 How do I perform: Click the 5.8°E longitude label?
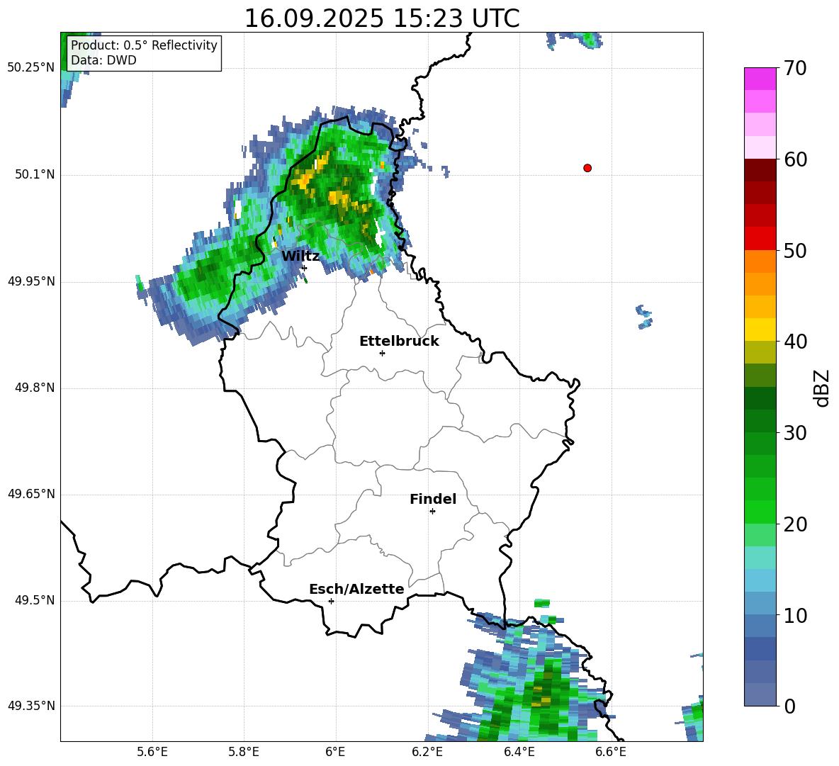click(x=244, y=752)
